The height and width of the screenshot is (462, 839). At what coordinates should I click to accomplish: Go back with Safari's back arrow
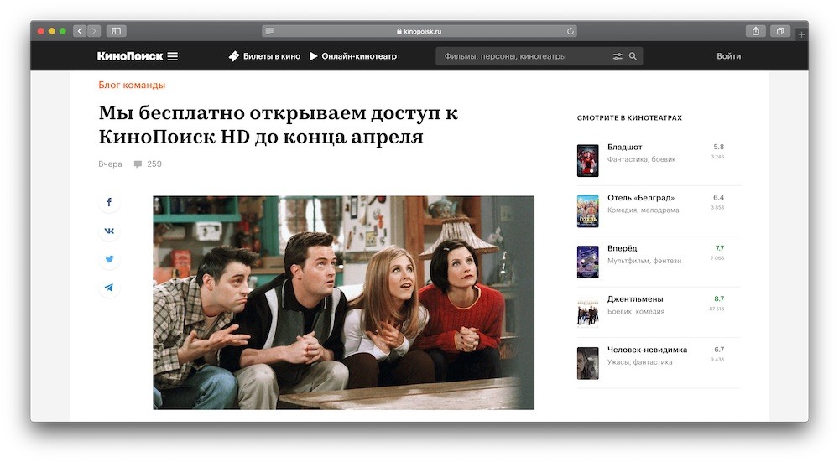click(x=80, y=31)
